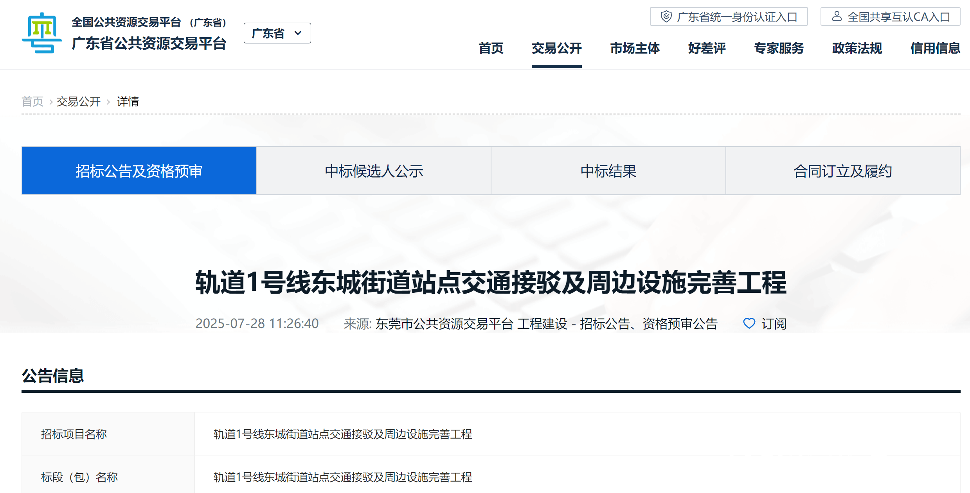Expand the chevron on the region selector
The width and height of the screenshot is (970, 493).
299,33
